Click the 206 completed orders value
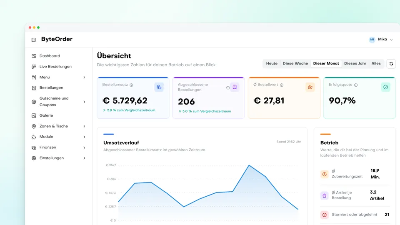 pos(186,102)
